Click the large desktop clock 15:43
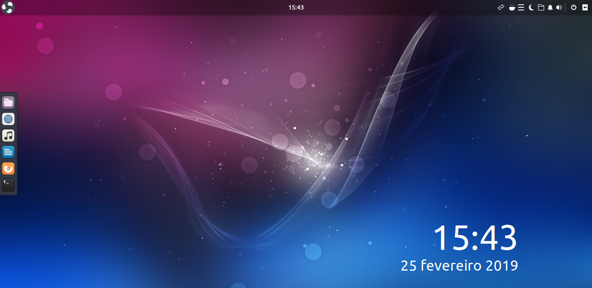This screenshot has width=592, height=288. coord(474,238)
